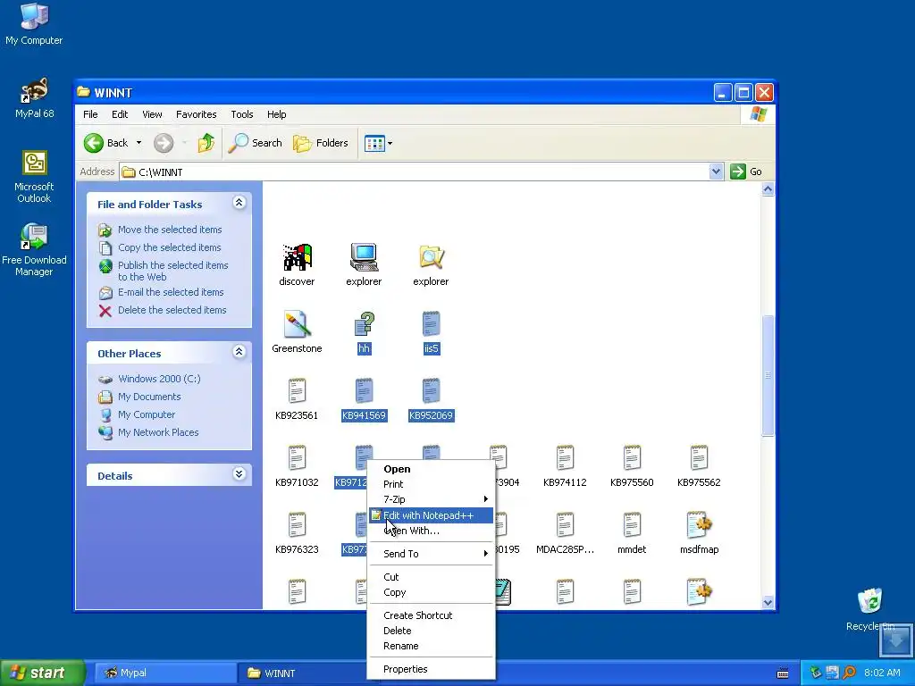Choose Open in the context menu
The image size is (915, 686).
[x=432, y=469]
